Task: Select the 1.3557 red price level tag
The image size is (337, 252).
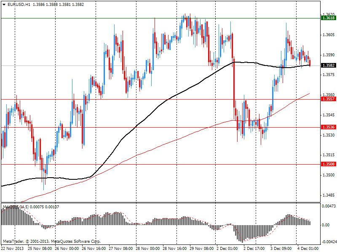Action: point(328,99)
